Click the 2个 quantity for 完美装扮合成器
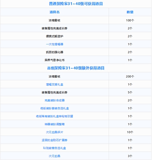 (x=130, y=100)
